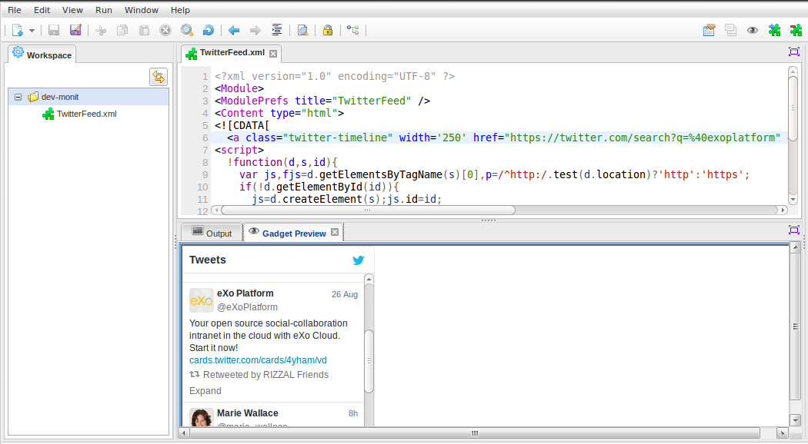Image resolution: width=808 pixels, height=444 pixels.
Task: Select the TwitterFeed.xml editor tab
Action: click(232, 52)
